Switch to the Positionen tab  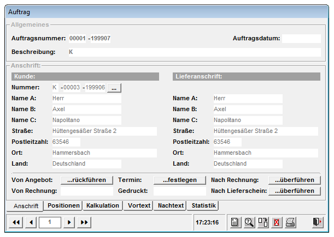pyautogui.click(x=63, y=205)
